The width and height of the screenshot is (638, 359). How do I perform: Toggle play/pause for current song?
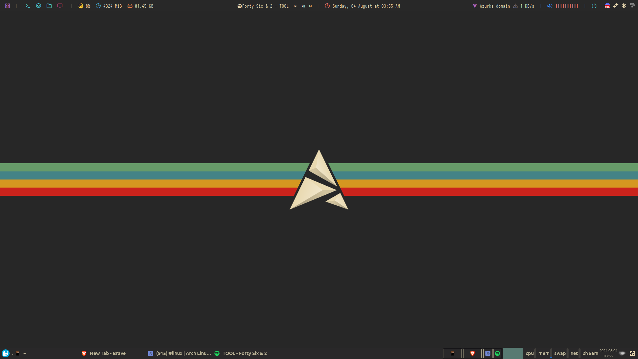[303, 6]
